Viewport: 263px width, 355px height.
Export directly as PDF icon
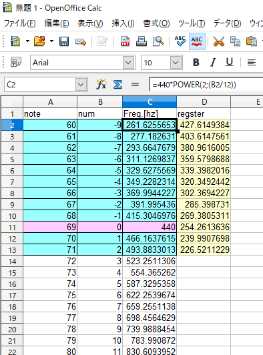coord(125,41)
